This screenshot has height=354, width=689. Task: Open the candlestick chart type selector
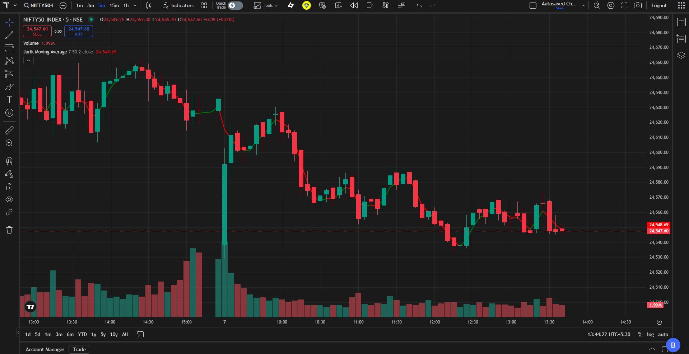click(x=149, y=5)
